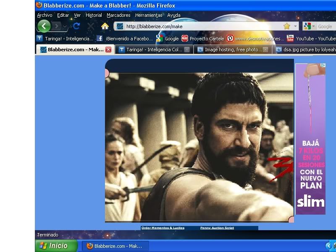Image resolution: width=336 pixels, height=252 pixels.
Task: Click the YouTube bookmark icon
Action: point(290,38)
